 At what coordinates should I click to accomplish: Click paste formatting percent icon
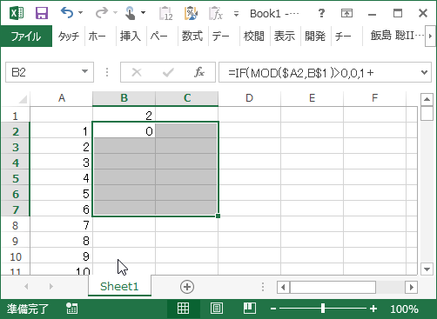(x=191, y=13)
